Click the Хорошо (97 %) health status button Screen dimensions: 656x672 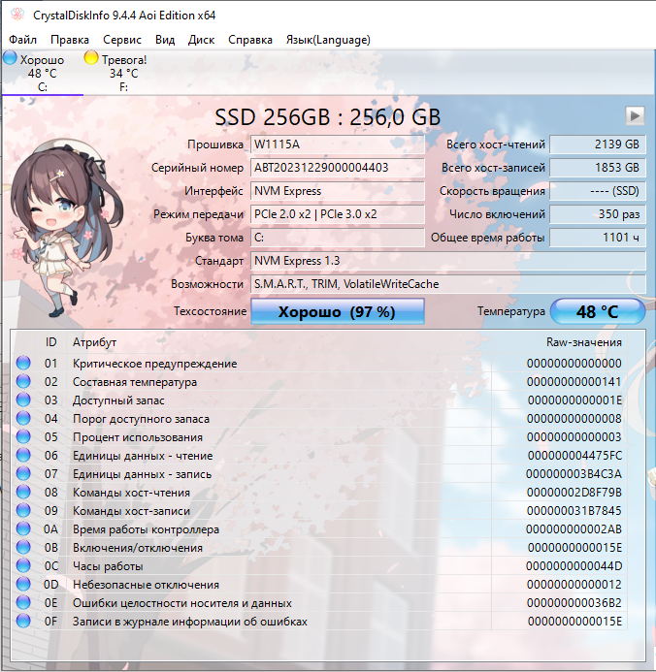point(337,312)
